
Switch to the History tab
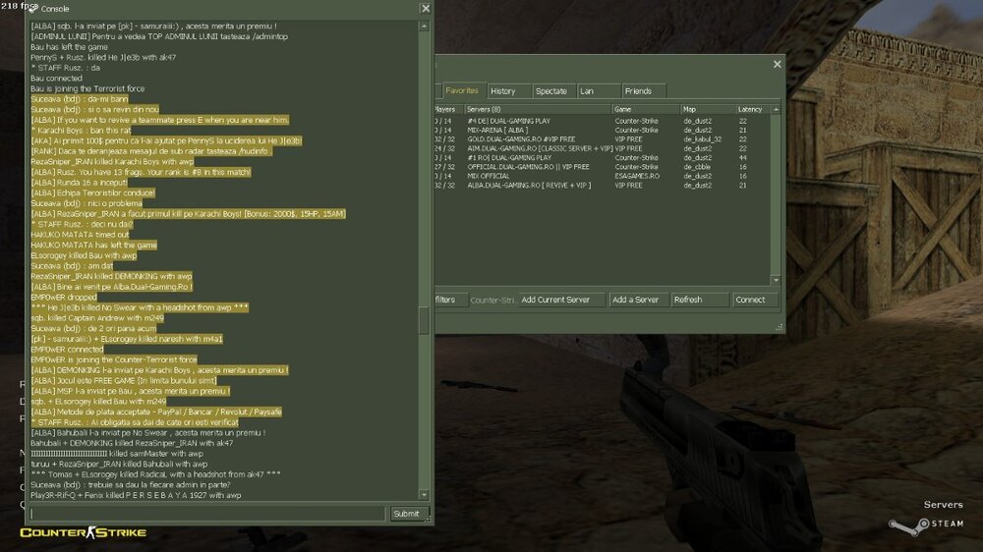[x=503, y=91]
